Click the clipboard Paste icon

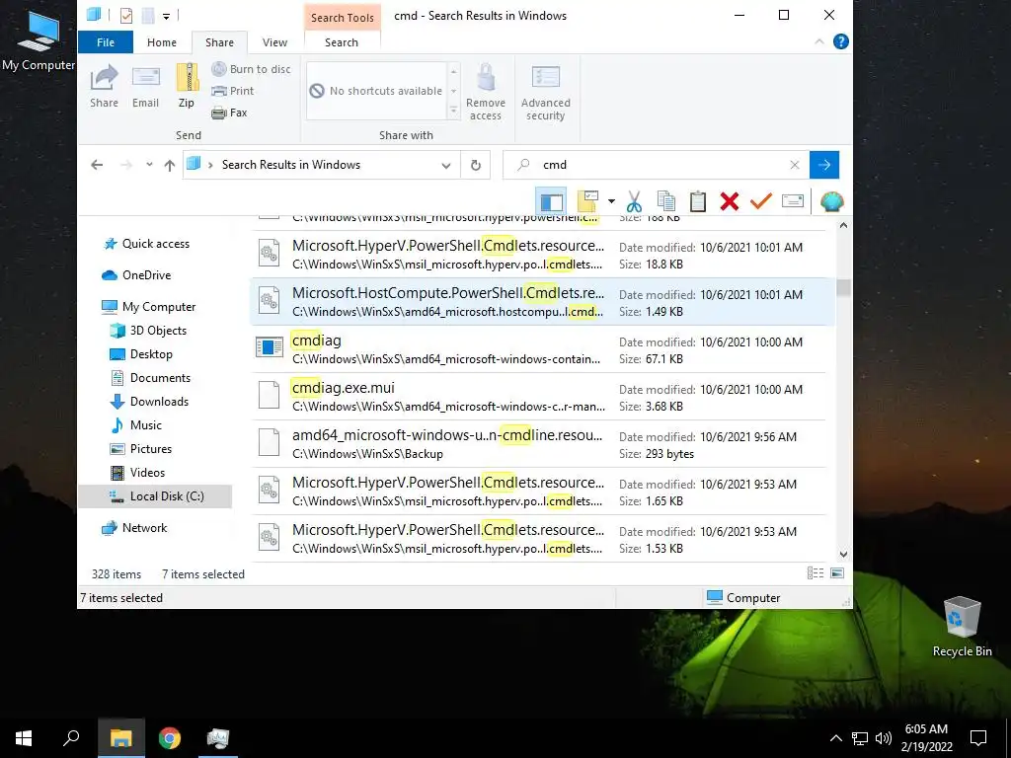698,201
